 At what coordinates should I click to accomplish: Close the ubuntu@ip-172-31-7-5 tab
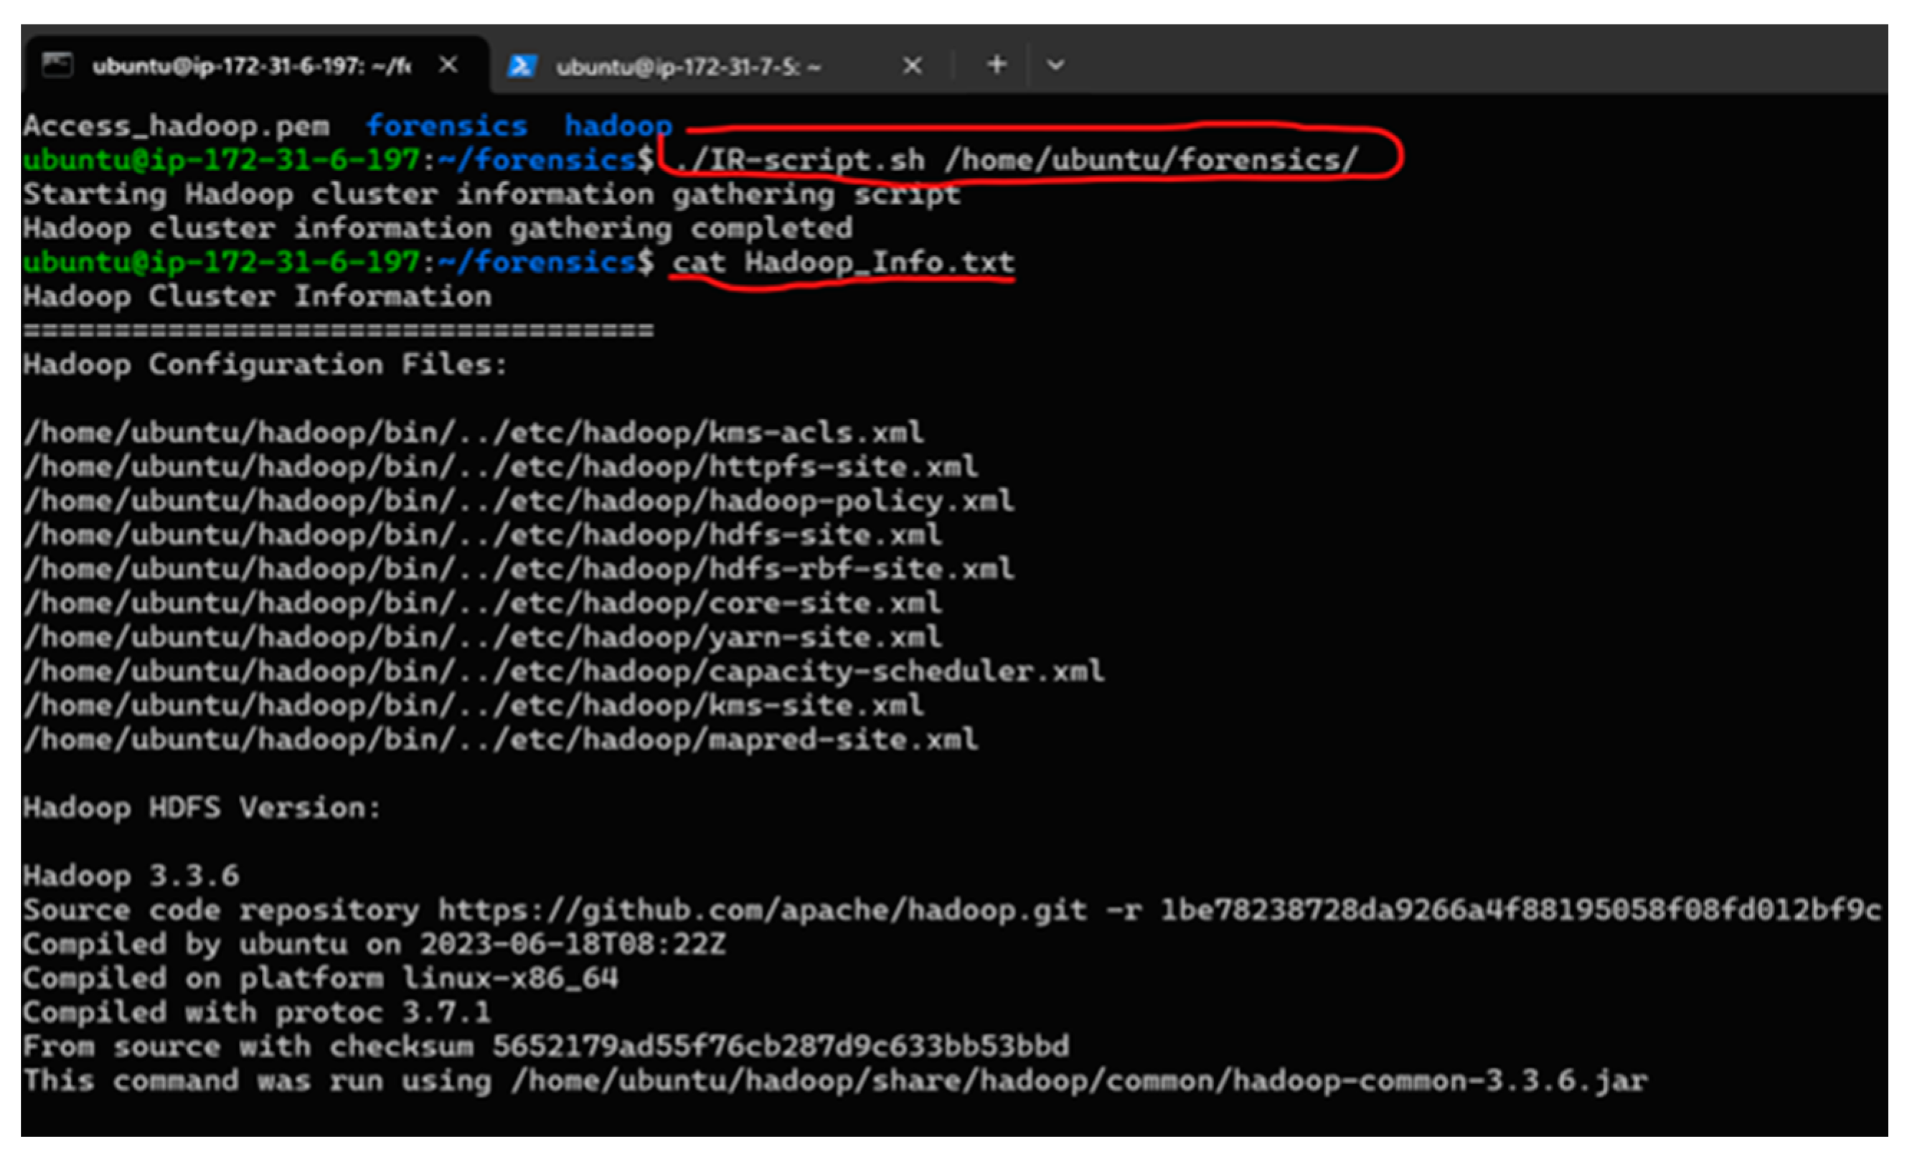point(912,66)
